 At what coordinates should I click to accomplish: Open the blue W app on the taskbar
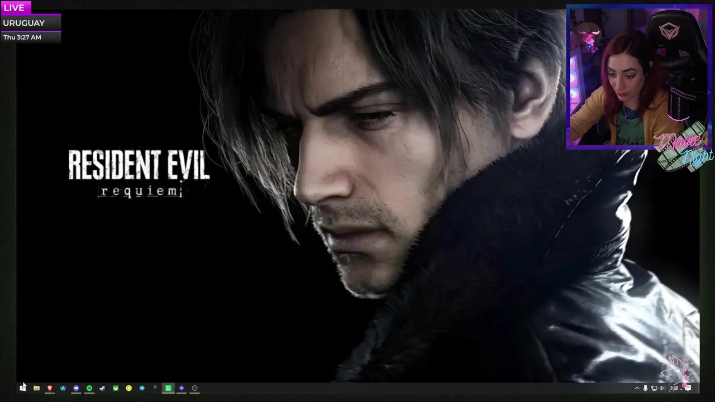pos(63,388)
